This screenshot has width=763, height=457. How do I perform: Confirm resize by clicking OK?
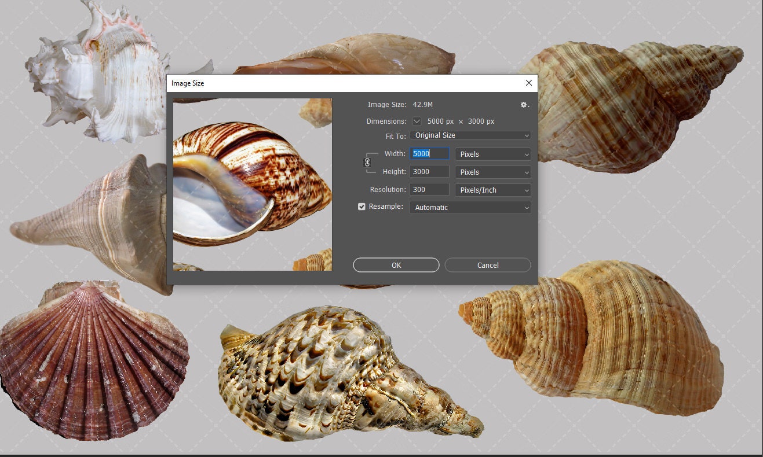click(396, 264)
